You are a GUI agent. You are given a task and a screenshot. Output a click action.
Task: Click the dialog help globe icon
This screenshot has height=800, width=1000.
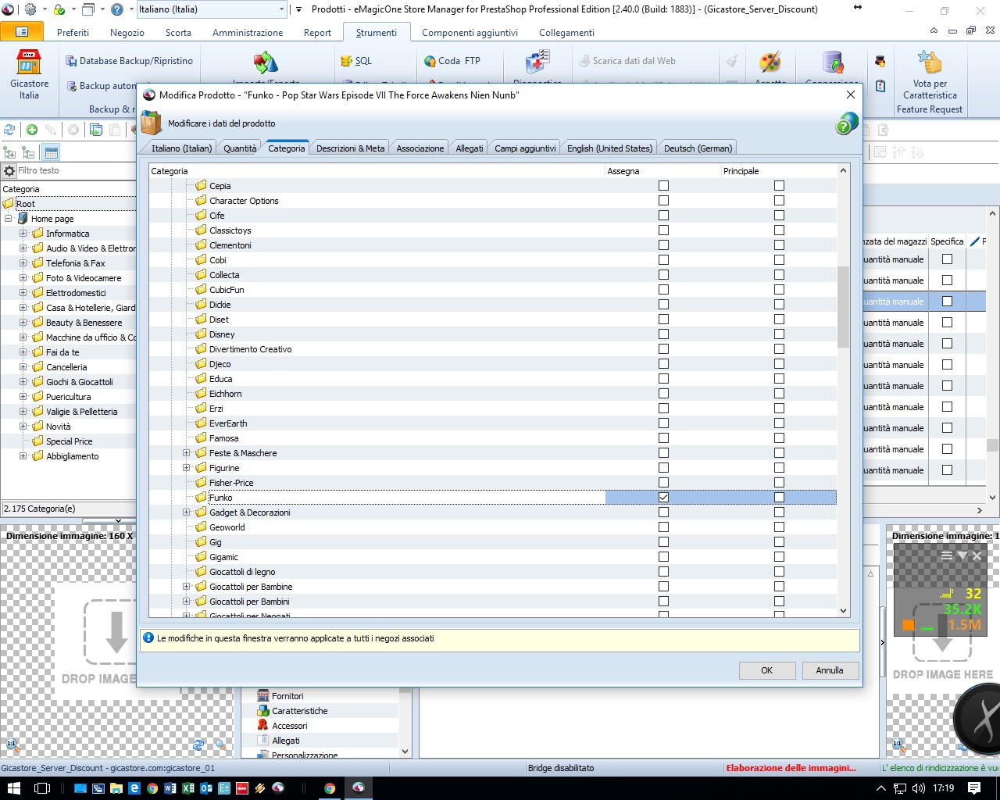click(x=847, y=123)
